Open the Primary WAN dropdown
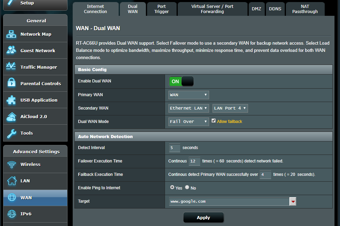This screenshot has width=340, height=226. point(188,95)
